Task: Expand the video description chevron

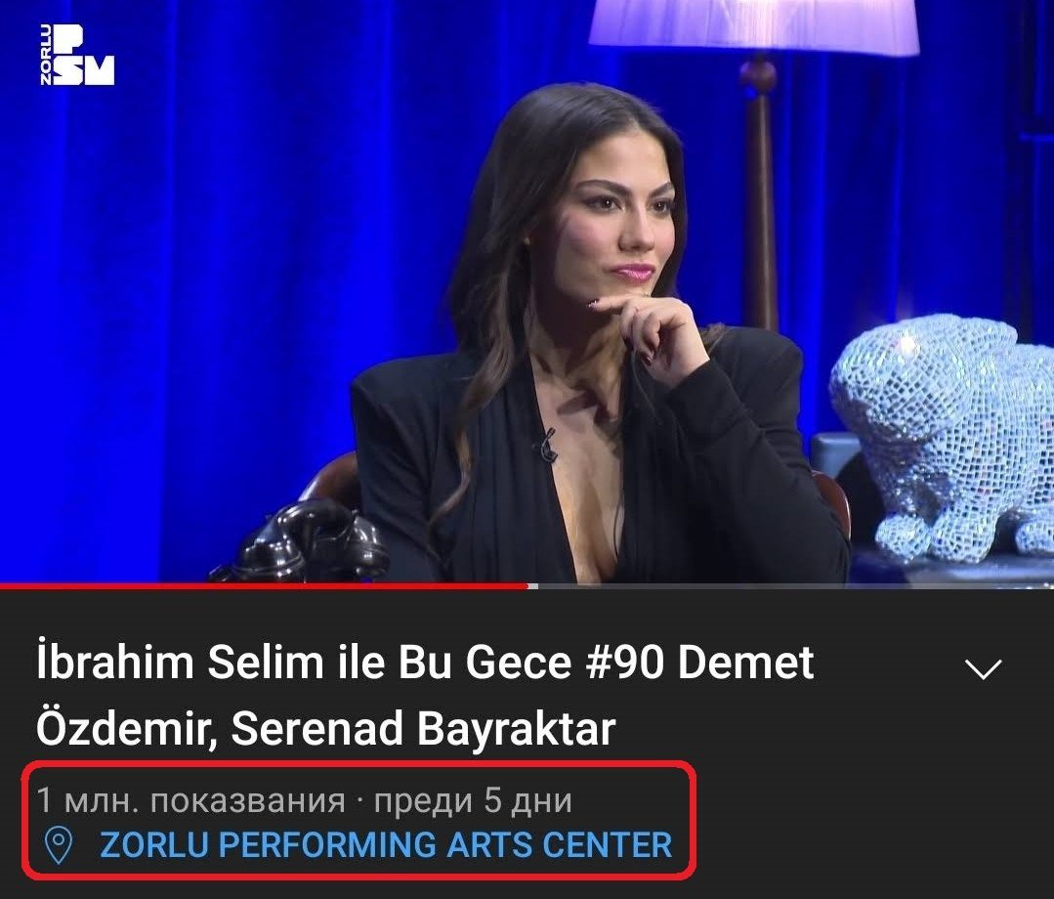Action: tap(983, 669)
